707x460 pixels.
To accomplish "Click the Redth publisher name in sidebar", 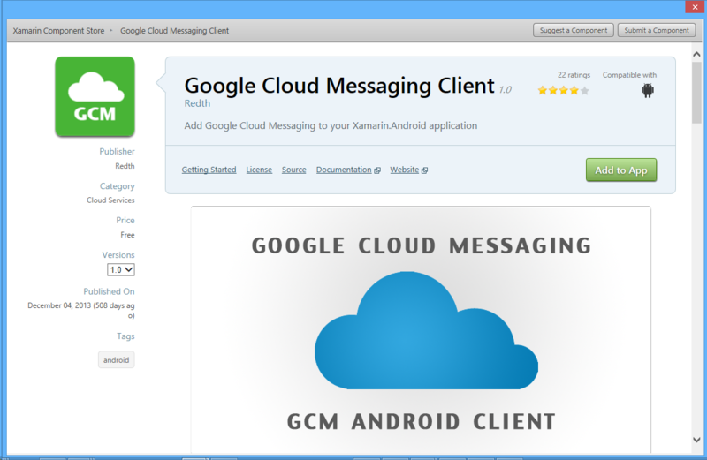I will pos(125,166).
